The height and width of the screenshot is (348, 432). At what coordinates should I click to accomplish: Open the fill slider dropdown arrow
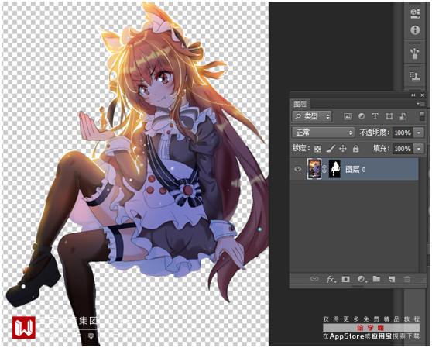tap(419, 149)
